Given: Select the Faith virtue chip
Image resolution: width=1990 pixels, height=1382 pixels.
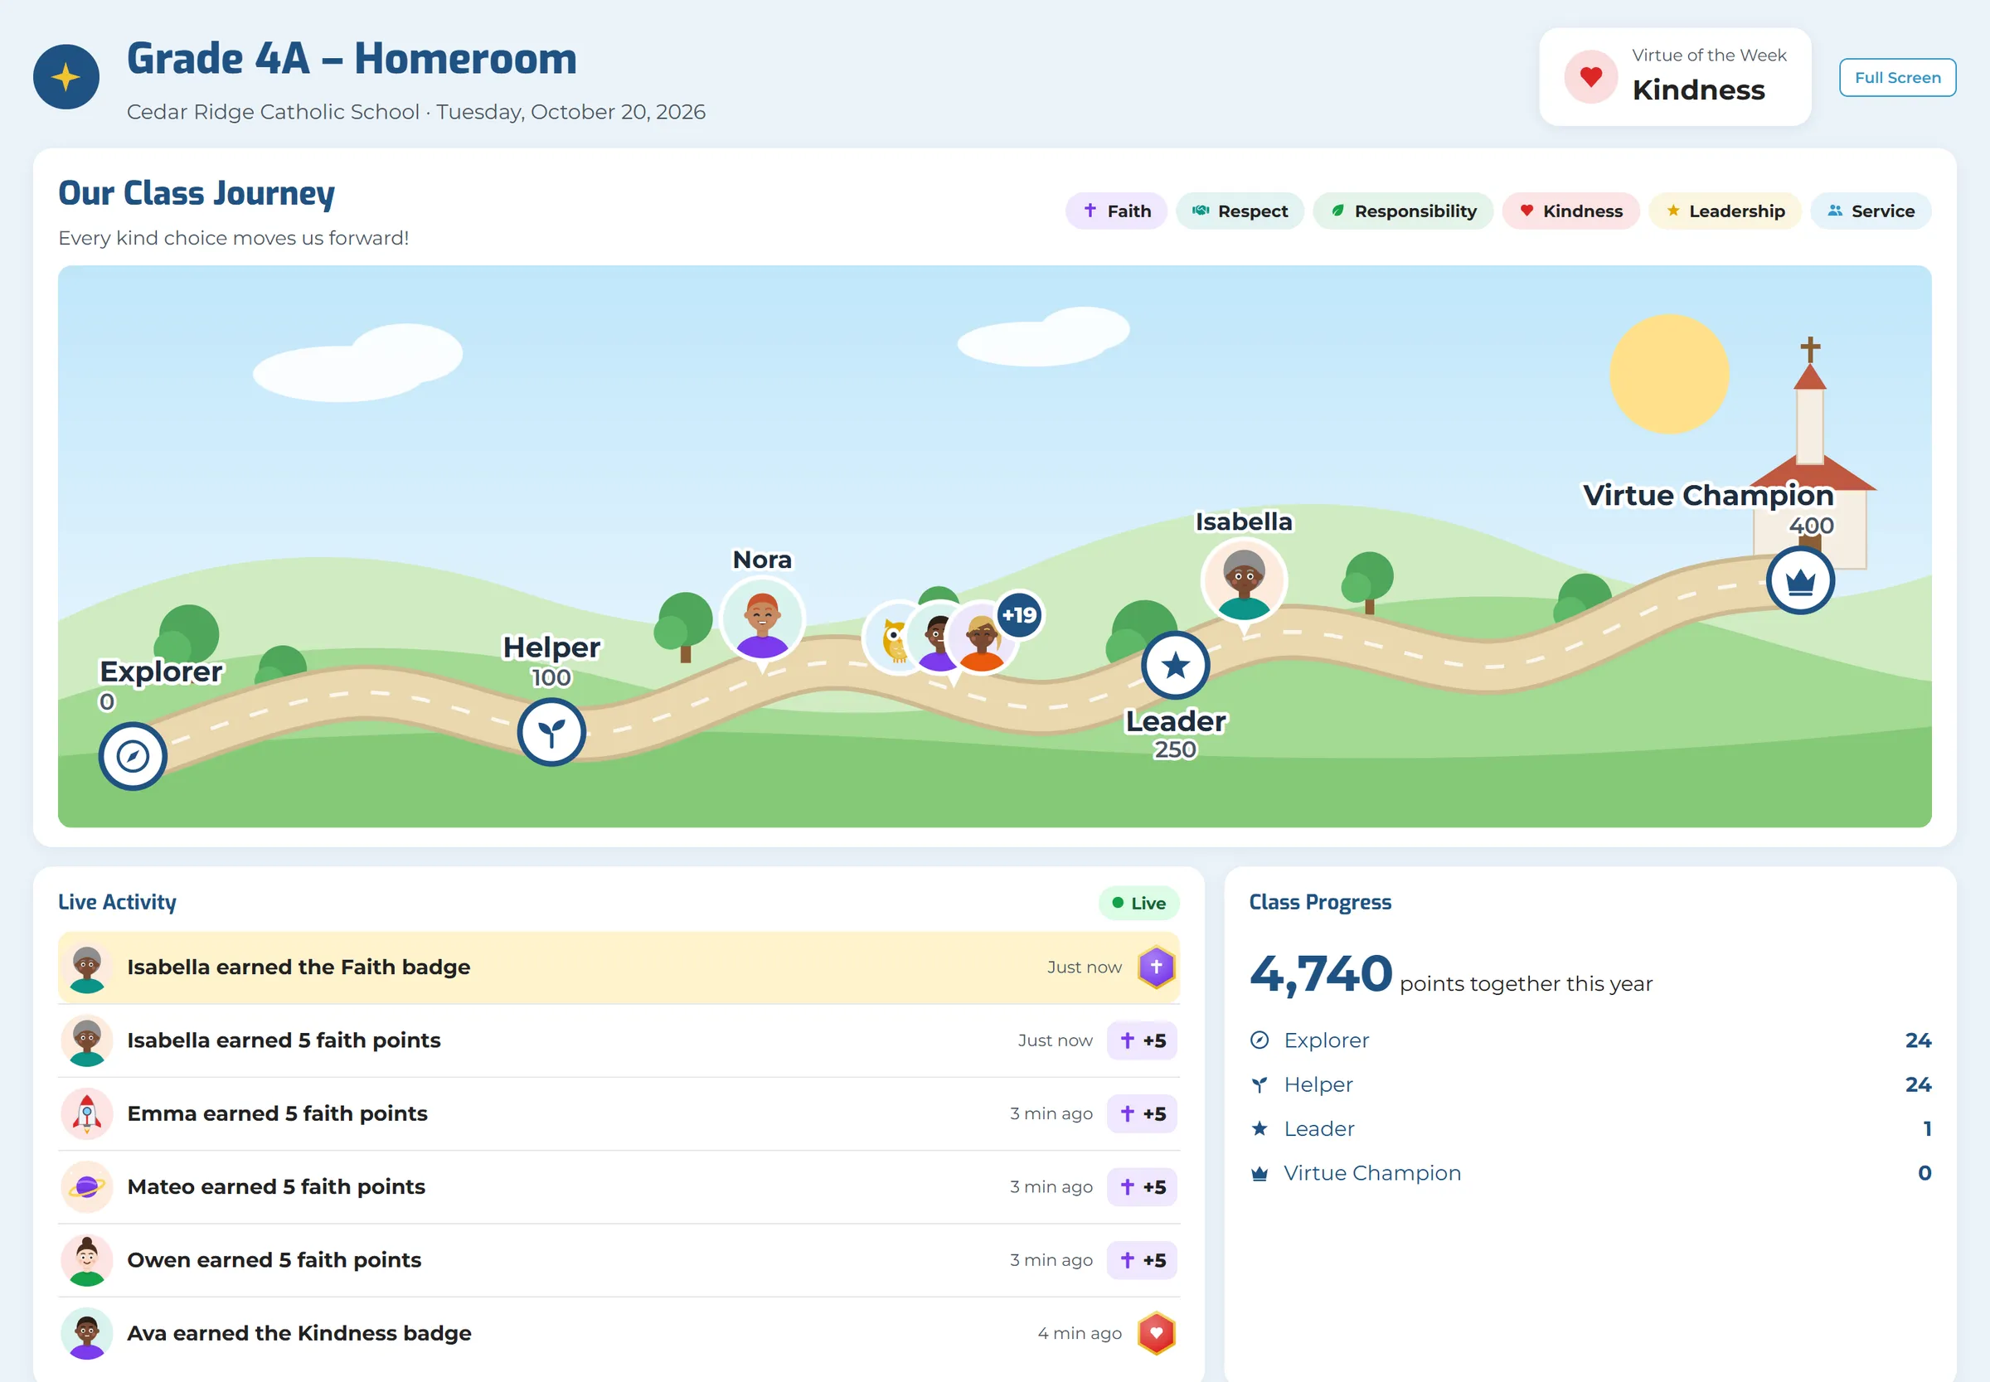Looking at the screenshot, I should (x=1115, y=211).
